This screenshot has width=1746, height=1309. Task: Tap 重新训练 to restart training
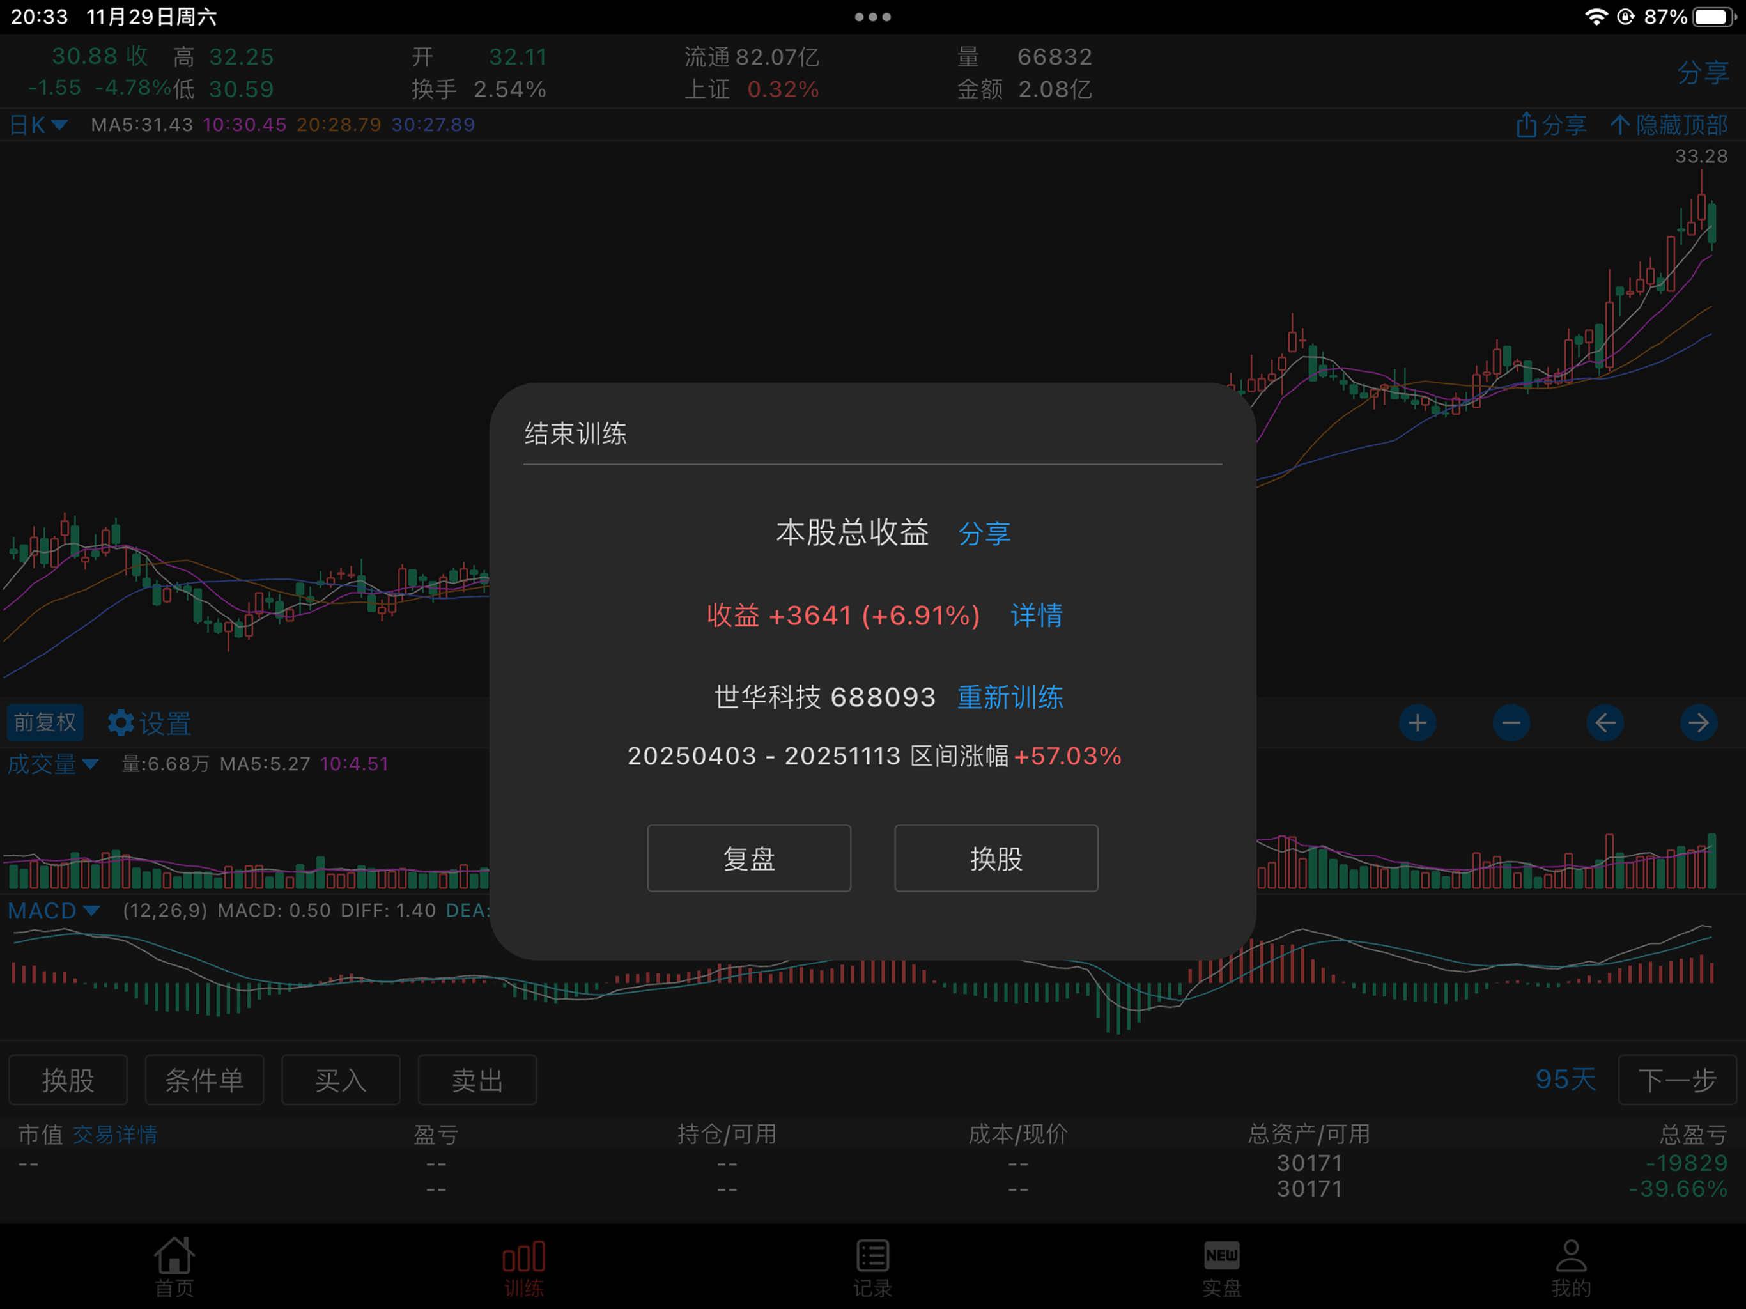[1010, 697]
